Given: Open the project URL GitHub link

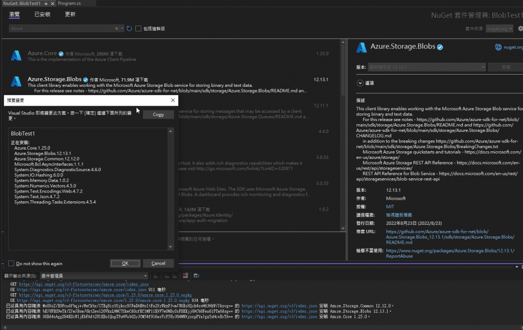Looking at the screenshot, I should coord(450,237).
